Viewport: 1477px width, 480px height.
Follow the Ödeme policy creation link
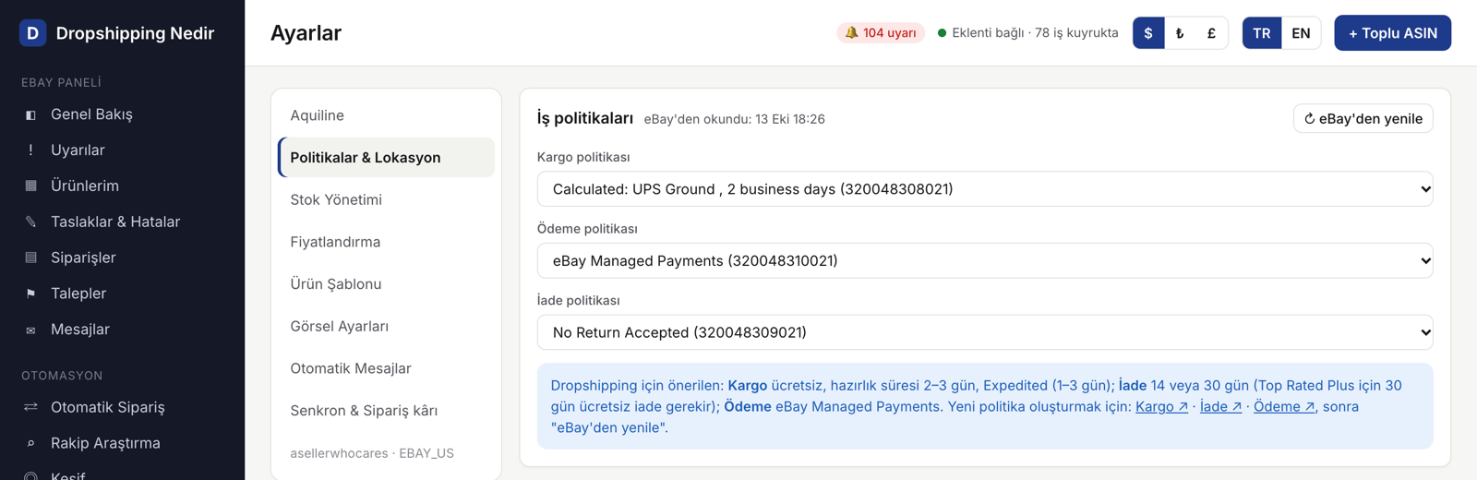point(1284,407)
